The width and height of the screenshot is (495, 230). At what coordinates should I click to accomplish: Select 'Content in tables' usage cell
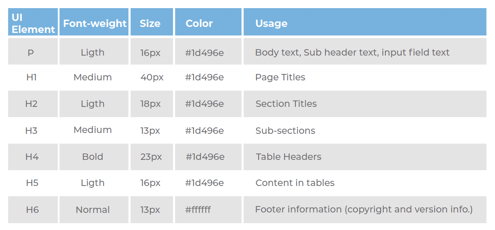click(295, 183)
